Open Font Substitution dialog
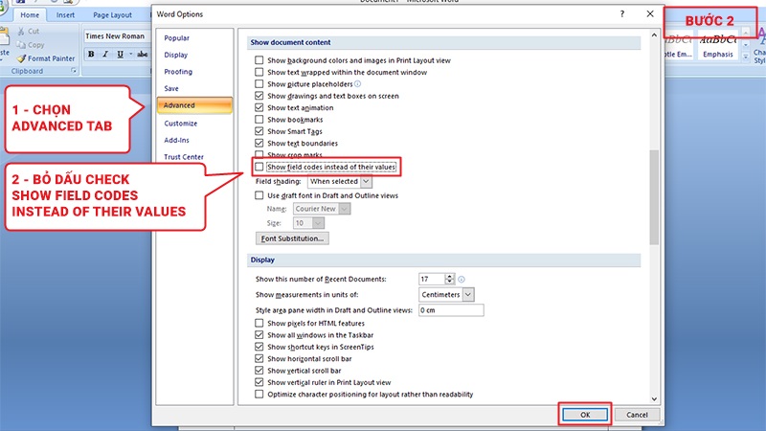The width and height of the screenshot is (766, 431). click(292, 238)
